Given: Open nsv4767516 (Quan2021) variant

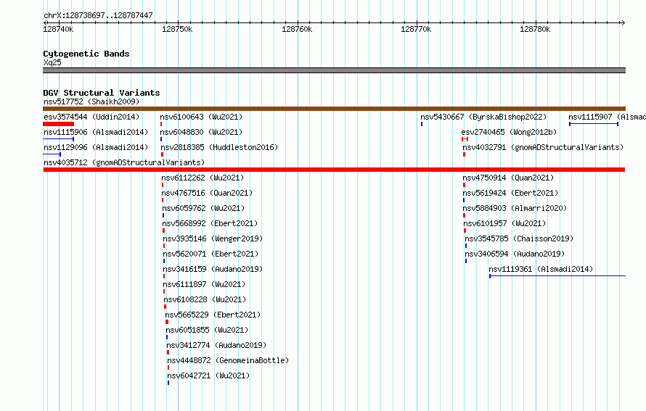Looking at the screenshot, I should click(207, 193).
